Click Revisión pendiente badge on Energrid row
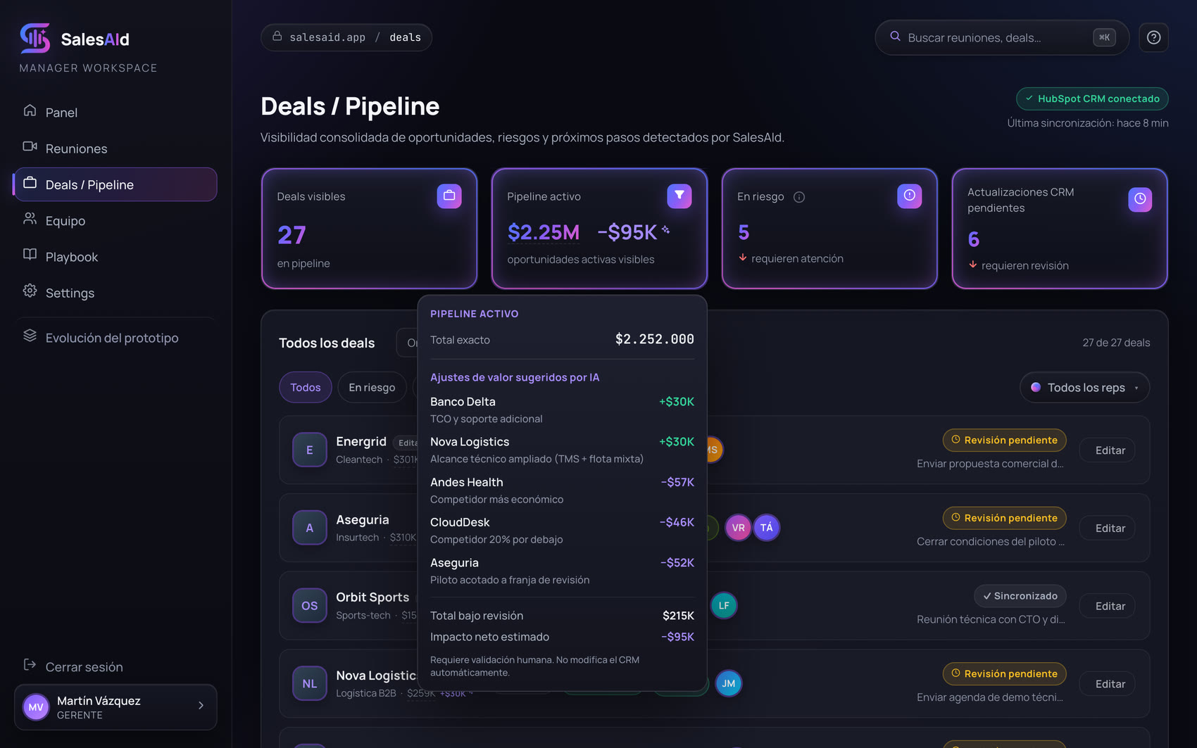Screen dimensions: 1197x748 1004,440
